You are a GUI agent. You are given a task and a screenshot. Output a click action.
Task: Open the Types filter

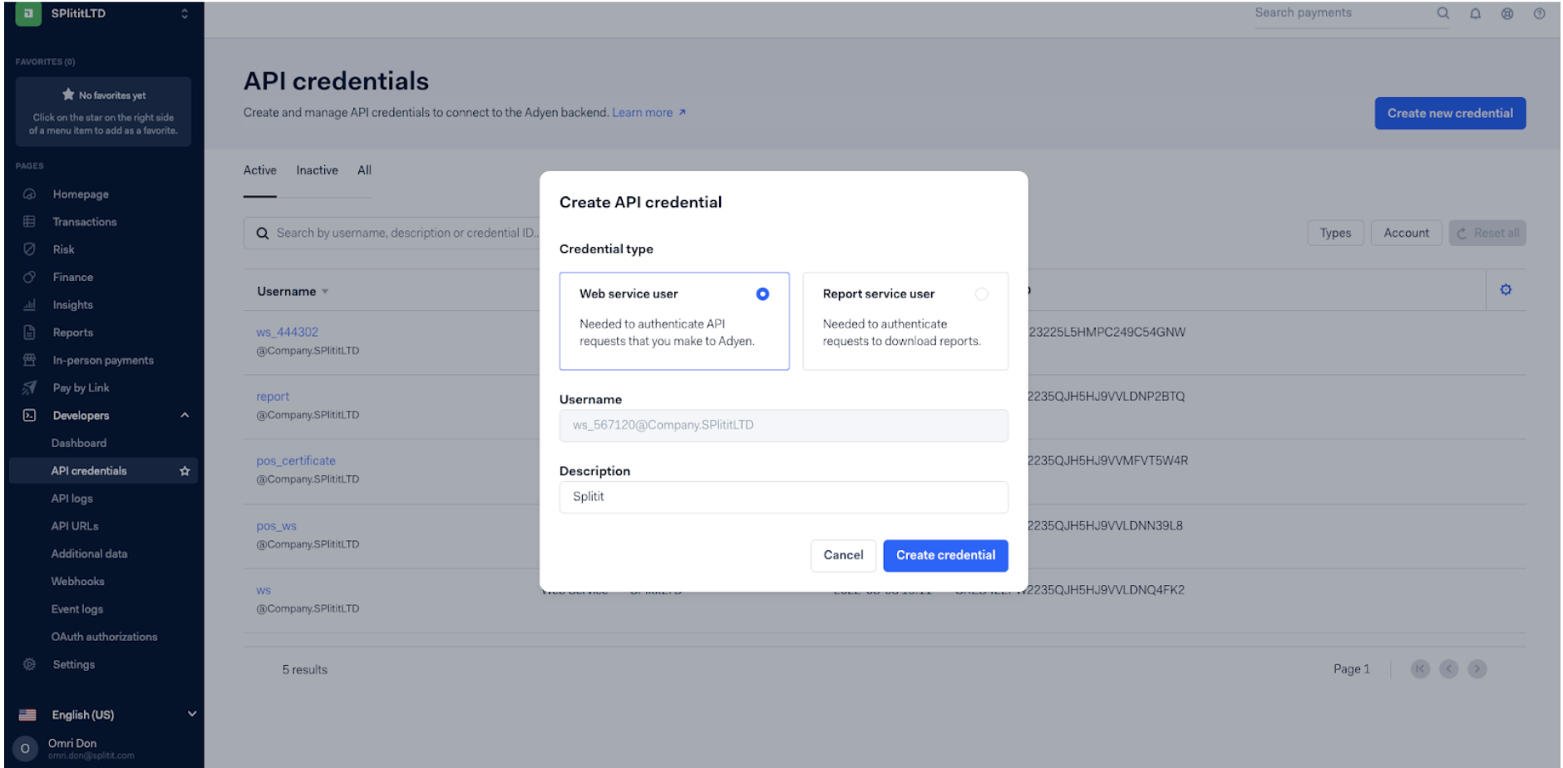[x=1335, y=233]
